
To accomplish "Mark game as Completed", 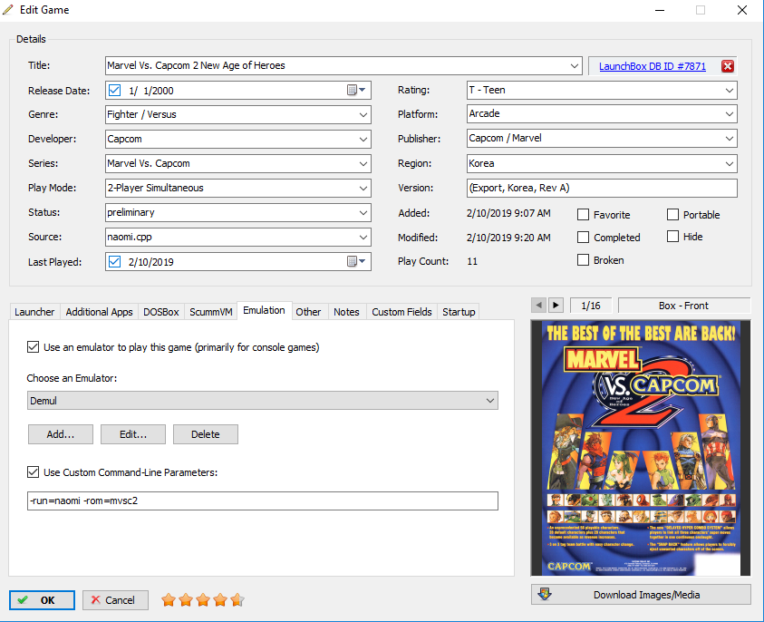I will click(x=584, y=237).
